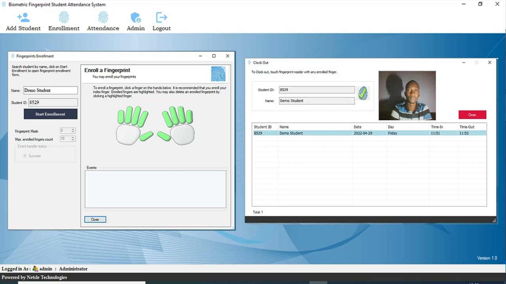Close the Fingerprints Enrollment window
The width and height of the screenshot is (506, 284).
click(228, 56)
